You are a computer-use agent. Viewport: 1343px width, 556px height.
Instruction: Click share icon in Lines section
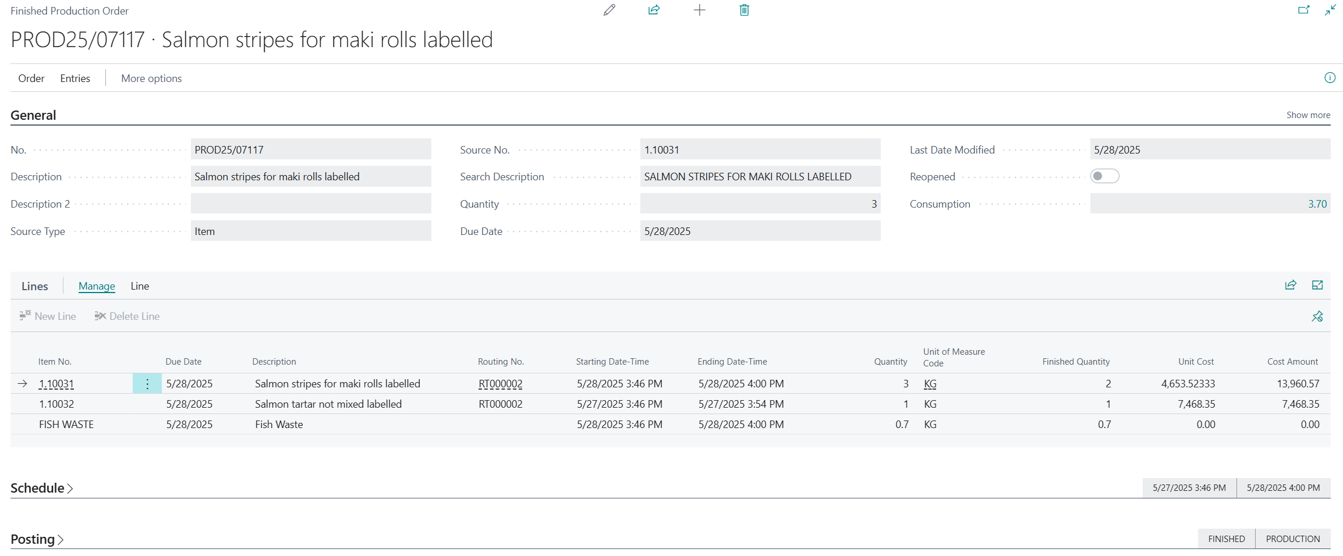click(1291, 285)
